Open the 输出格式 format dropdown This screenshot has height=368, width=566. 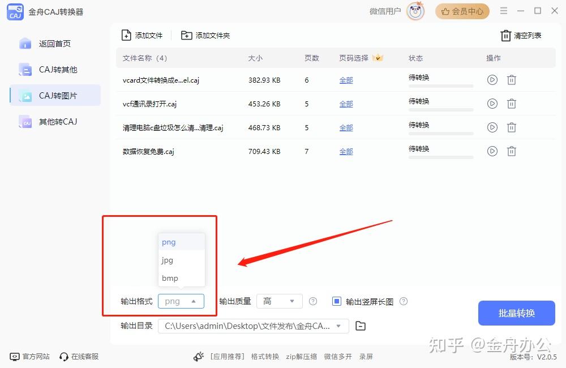pos(181,301)
